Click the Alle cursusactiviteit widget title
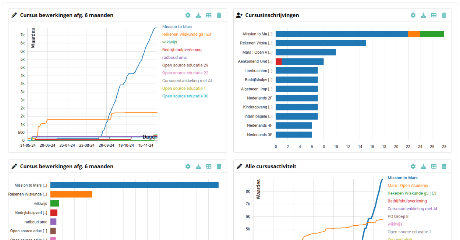460x240 pixels. [x=270, y=166]
